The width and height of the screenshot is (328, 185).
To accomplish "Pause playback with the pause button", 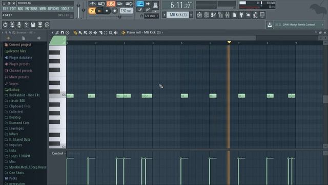I will click(99, 11).
